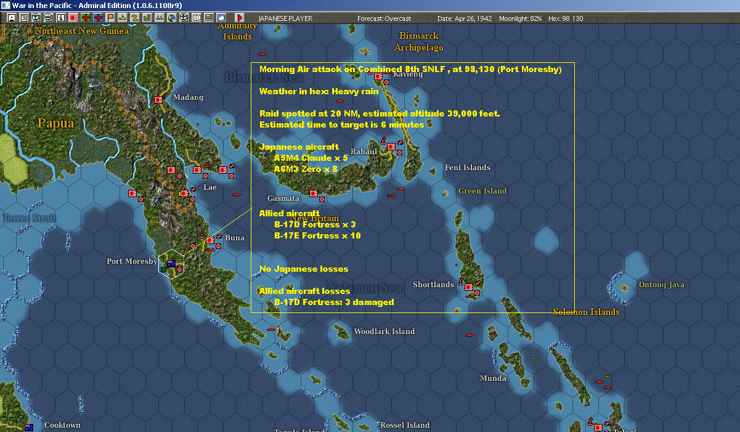Click the Australian flag at Cooktown
Viewport: 740px width, 432px height.
coord(28,427)
